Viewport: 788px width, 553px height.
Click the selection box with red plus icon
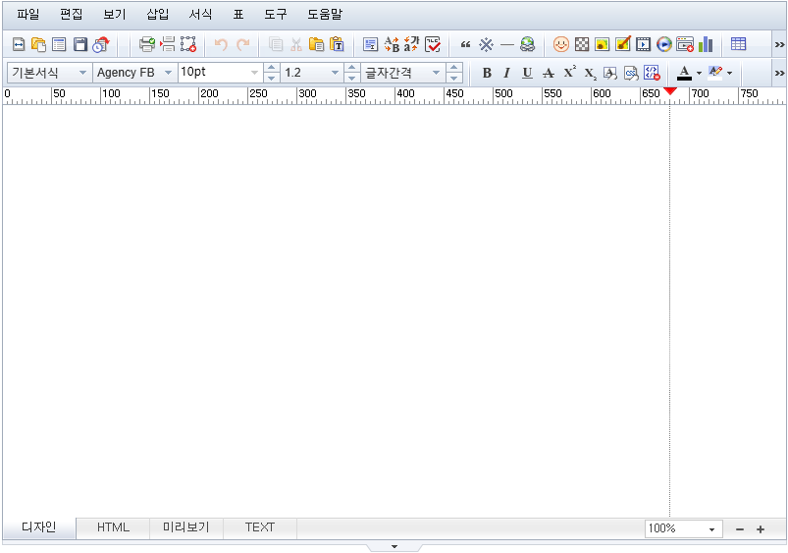188,45
